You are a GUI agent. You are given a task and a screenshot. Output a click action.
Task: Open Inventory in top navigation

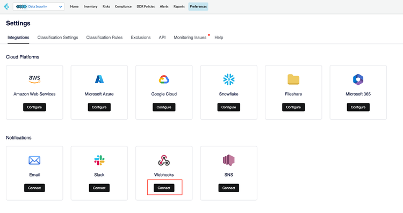[90, 6]
